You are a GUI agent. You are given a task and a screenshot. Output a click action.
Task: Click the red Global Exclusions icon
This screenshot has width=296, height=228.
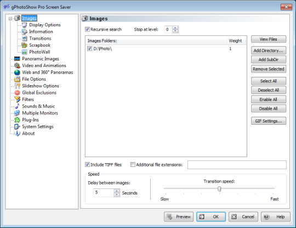(17, 93)
